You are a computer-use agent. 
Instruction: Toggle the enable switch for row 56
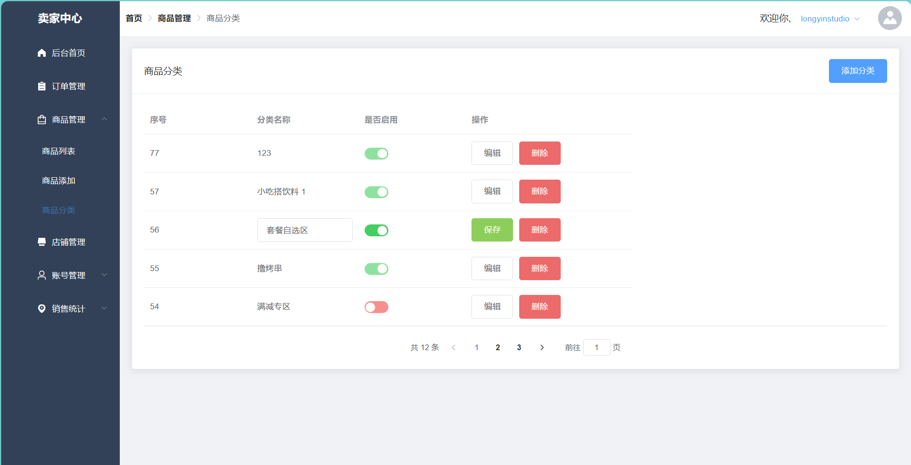377,231
